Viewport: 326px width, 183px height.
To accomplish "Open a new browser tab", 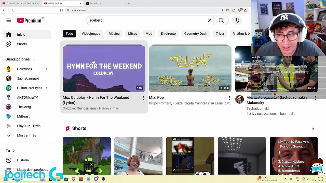I will pyautogui.click(x=129, y=3).
